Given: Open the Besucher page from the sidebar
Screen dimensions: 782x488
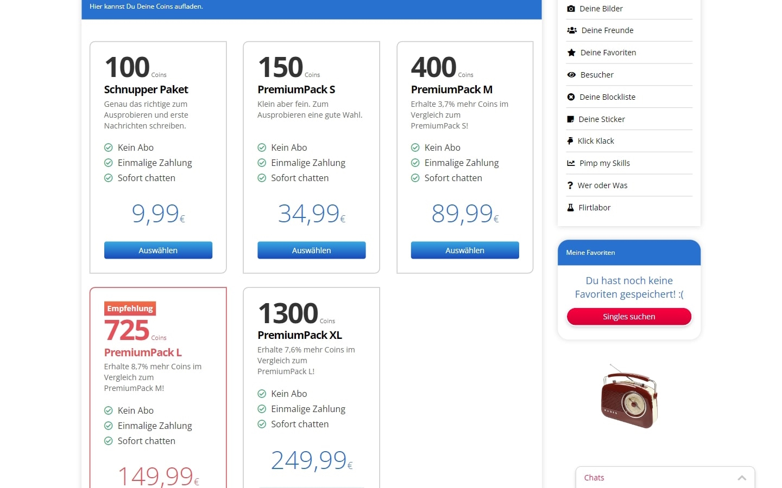Looking at the screenshot, I should [597, 74].
